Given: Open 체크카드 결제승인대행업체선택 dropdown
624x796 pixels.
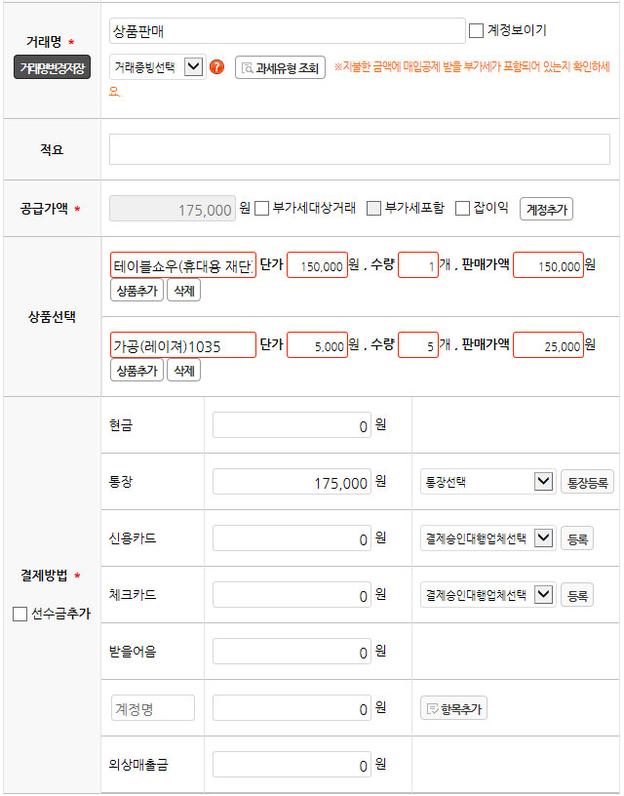Looking at the screenshot, I should pyautogui.click(x=487, y=595).
